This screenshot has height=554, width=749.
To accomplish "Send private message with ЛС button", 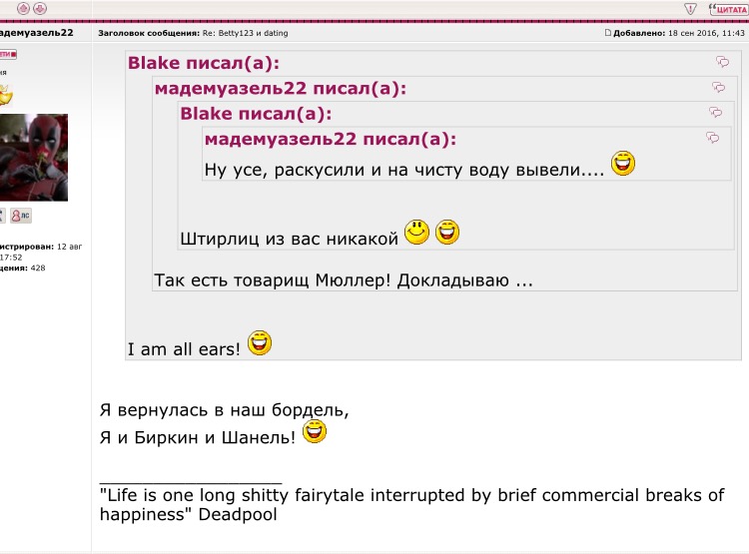I will click(20, 216).
